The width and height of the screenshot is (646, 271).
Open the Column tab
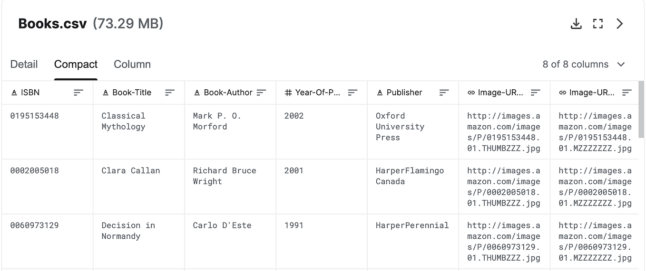coord(132,64)
